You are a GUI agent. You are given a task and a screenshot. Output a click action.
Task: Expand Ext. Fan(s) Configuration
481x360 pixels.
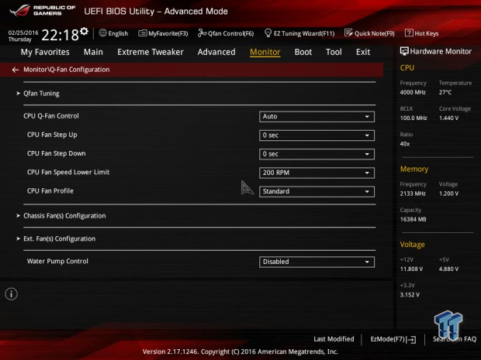pyautogui.click(x=59, y=238)
